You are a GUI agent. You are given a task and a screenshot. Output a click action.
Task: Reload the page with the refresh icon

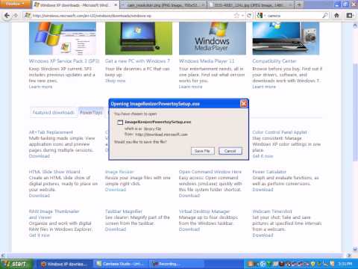249,16
